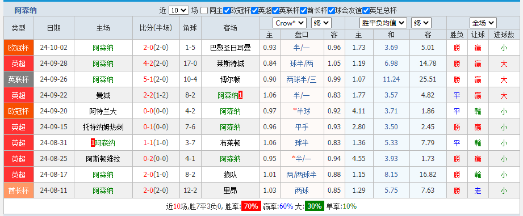Click the score 0-2(0-0)
This screenshot has height=216, width=523.
point(156,159)
